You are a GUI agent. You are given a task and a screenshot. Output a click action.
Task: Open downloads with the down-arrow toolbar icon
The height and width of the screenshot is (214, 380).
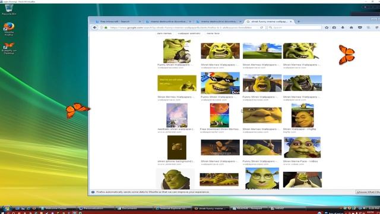[x=343, y=28]
